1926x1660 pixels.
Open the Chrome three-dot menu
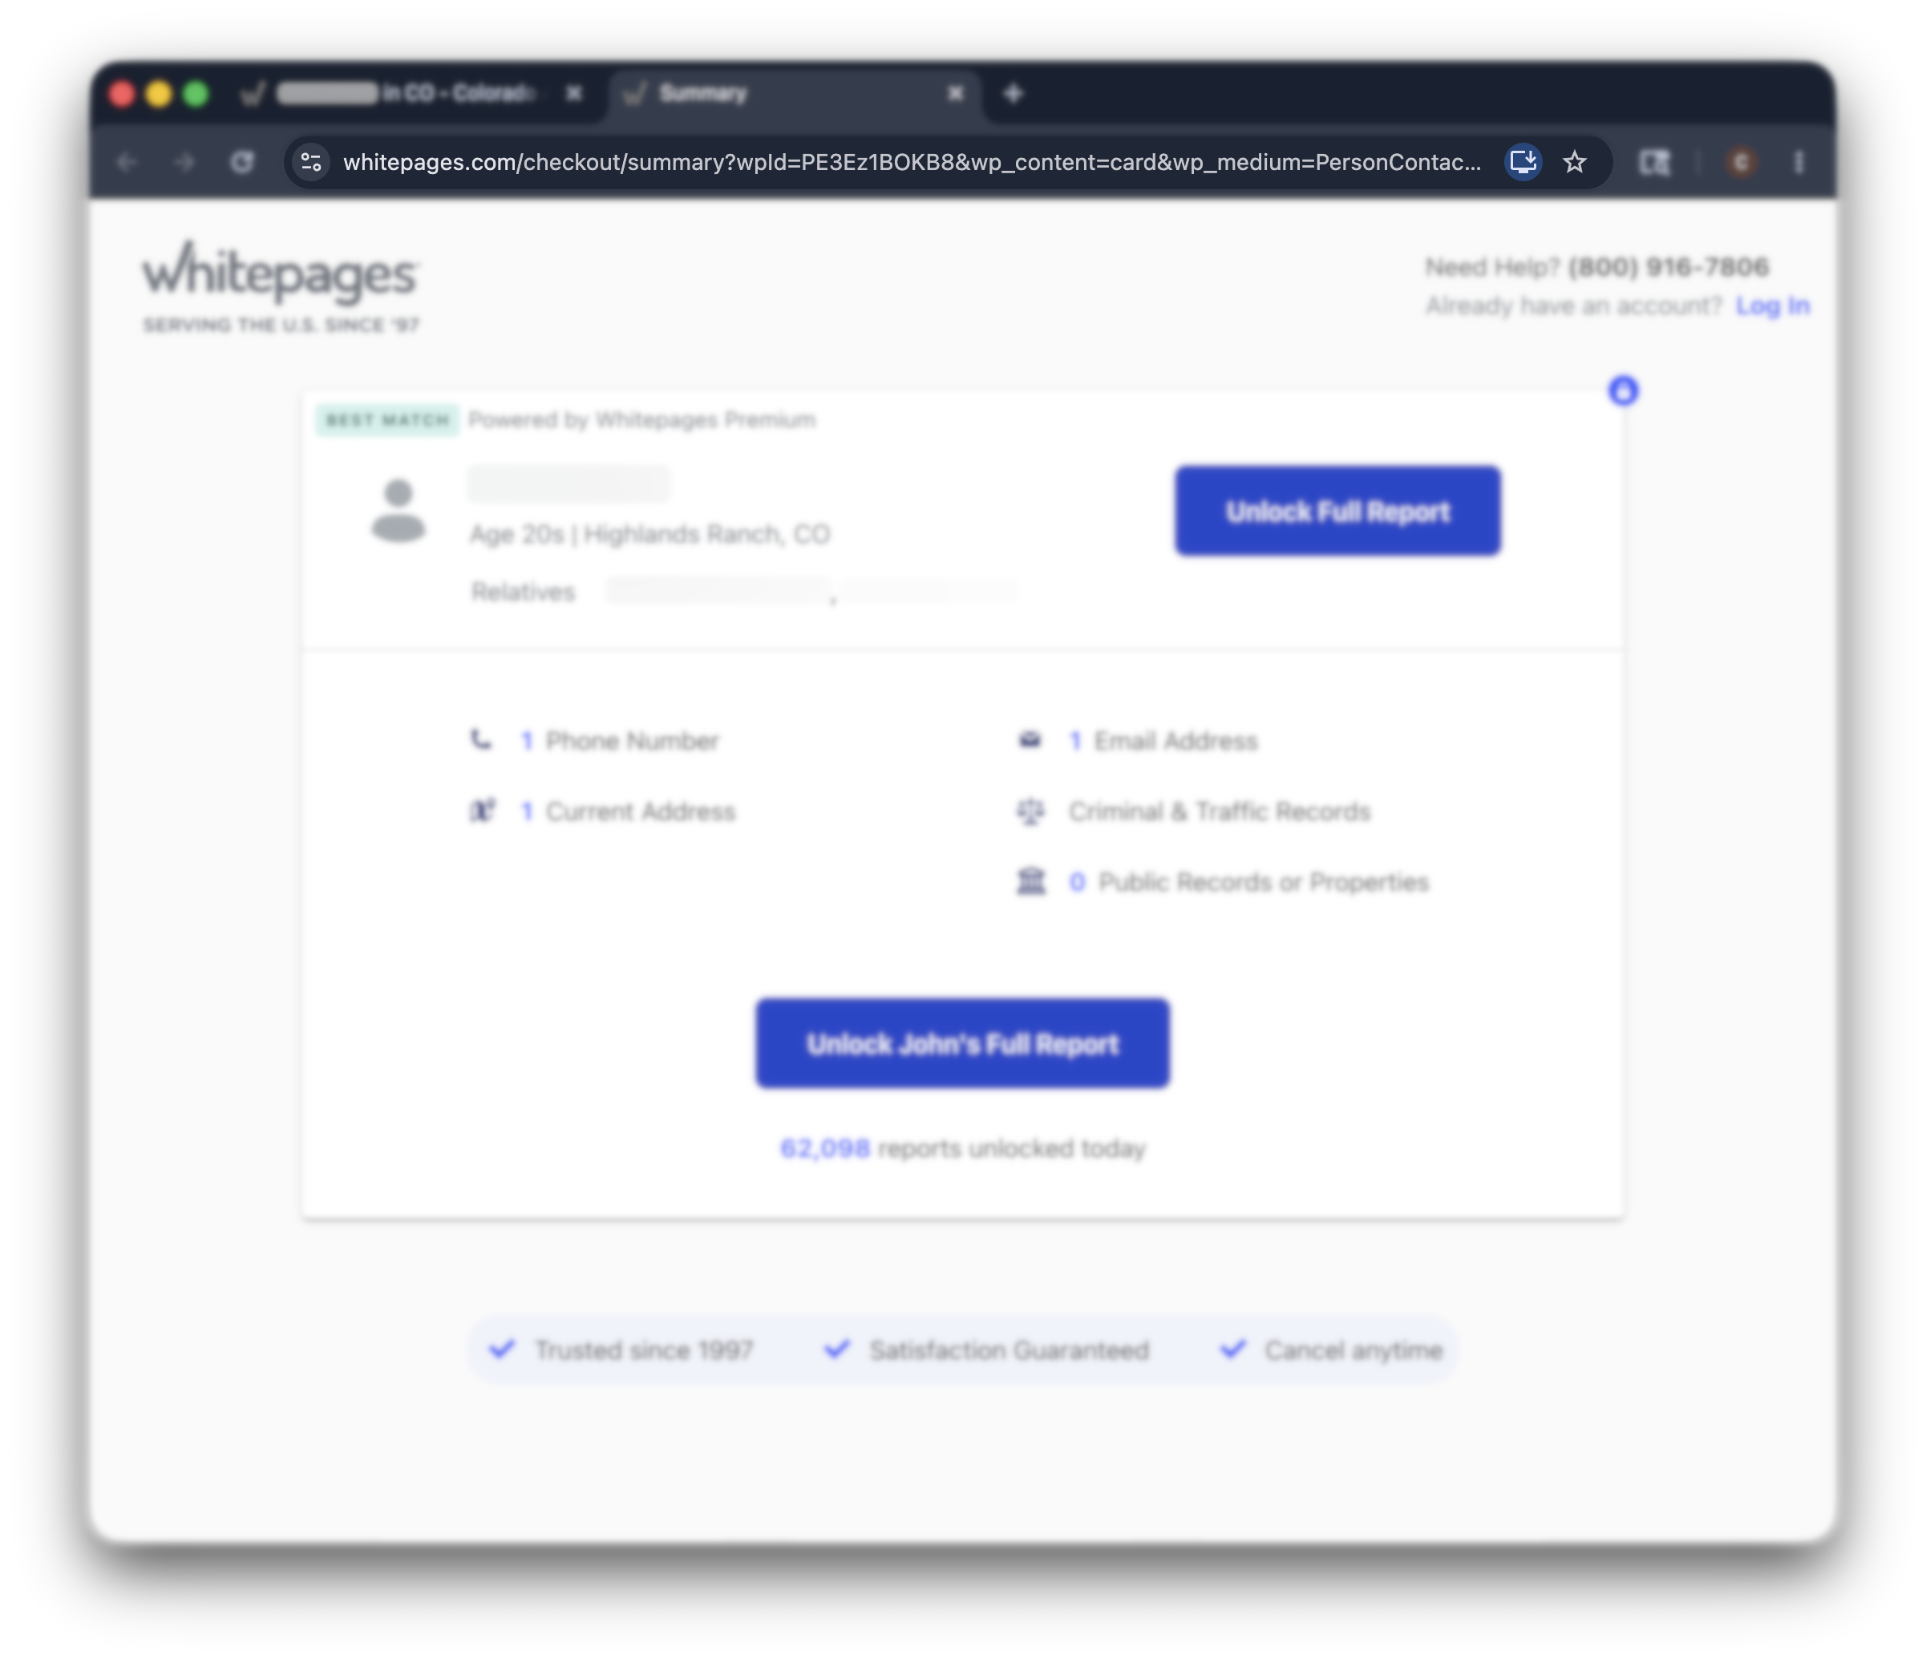pos(1799,163)
